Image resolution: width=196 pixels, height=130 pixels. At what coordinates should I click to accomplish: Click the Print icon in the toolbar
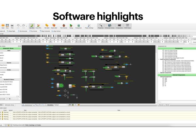coord(12,26)
